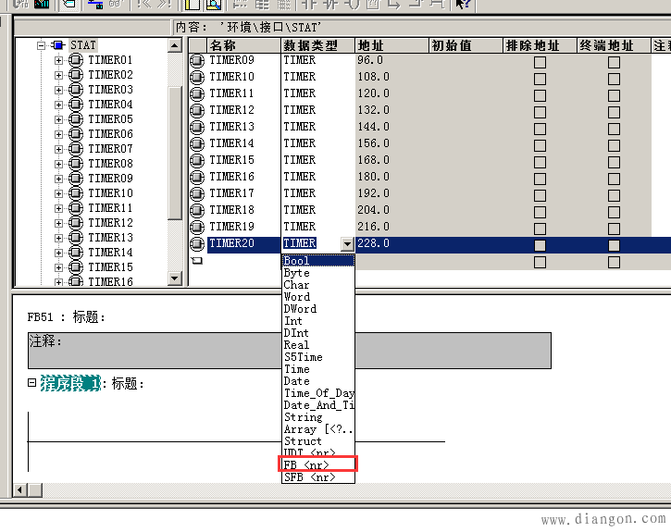Click the variable icon beside TIMER10 table row
Viewport: 671px width, 532px height.
pos(197,77)
